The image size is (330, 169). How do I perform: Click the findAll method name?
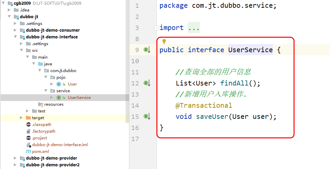234,83
